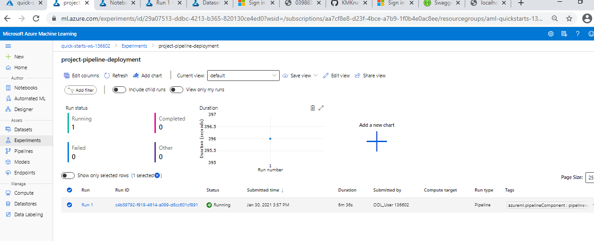Click the browser forward arrow
The width and height of the screenshot is (594, 241).
pos(22,19)
